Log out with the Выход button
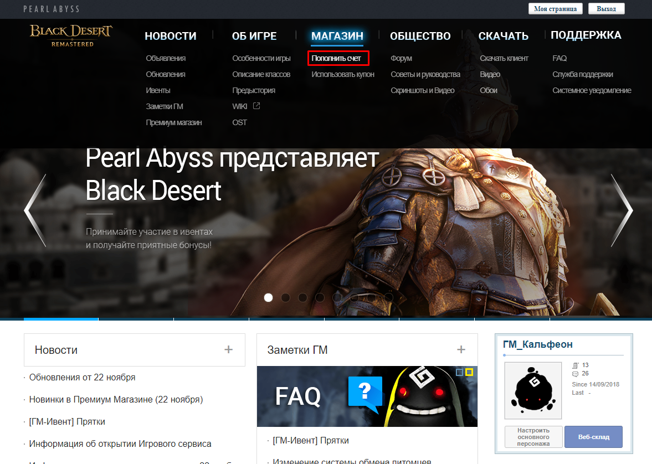 (x=606, y=9)
